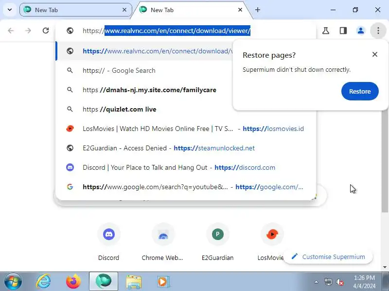The width and height of the screenshot is (389, 291).
Task: Open the Discord shortcut tile
Action: click(x=108, y=242)
